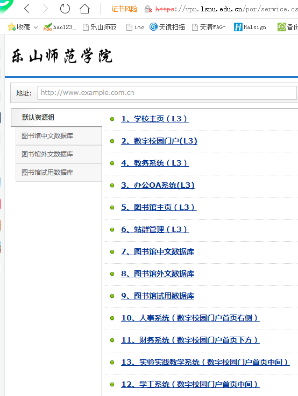298x396 pixels.
Task: Click the browser back arrow
Action: pyautogui.click(x=27, y=9)
